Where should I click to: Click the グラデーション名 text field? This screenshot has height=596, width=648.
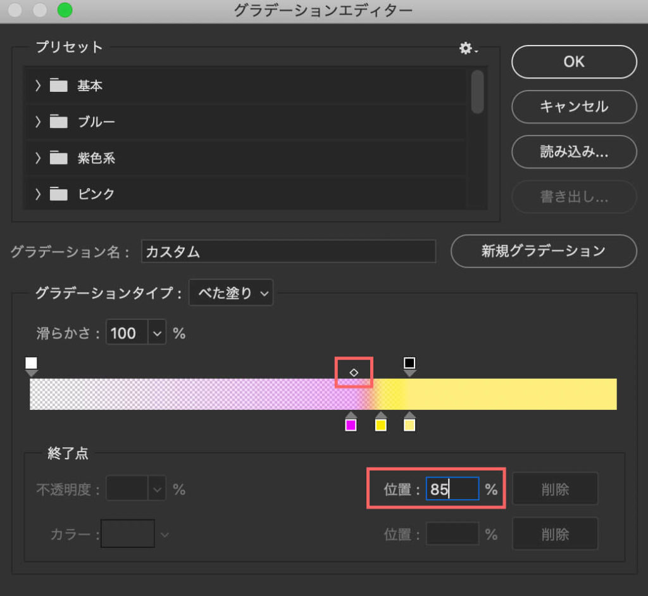click(288, 251)
